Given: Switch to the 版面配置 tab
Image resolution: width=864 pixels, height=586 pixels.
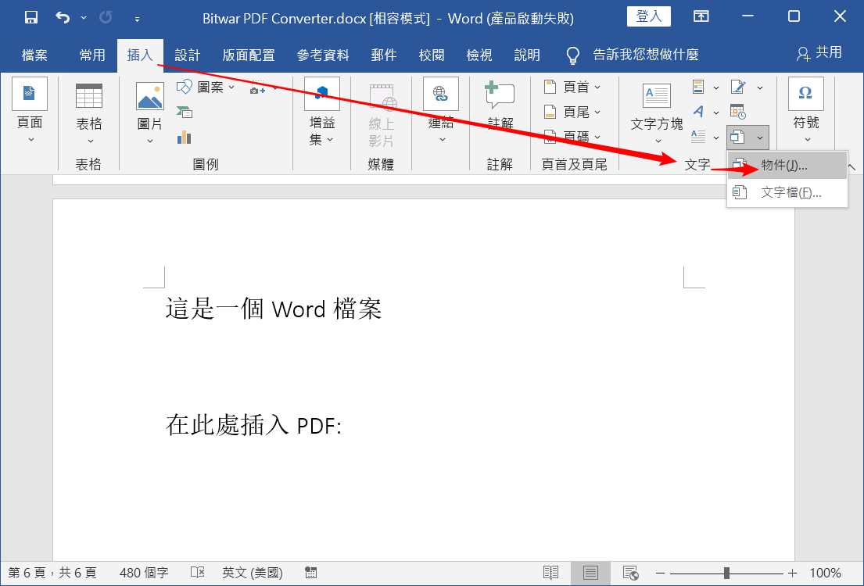Looking at the screenshot, I should pos(249,55).
